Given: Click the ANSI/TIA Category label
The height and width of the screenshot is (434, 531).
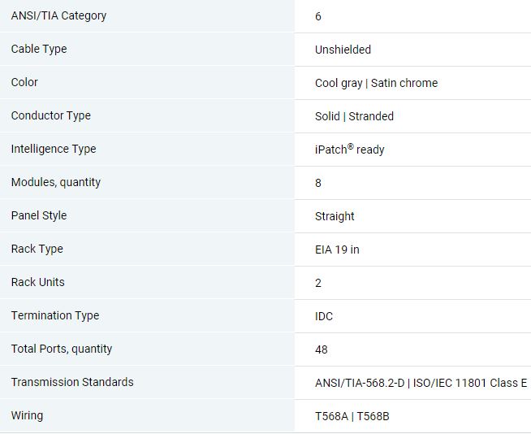Looking at the screenshot, I should tap(58, 15).
